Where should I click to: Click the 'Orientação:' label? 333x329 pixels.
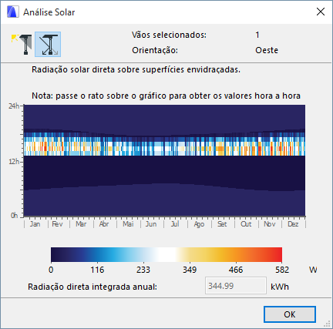coord(155,50)
